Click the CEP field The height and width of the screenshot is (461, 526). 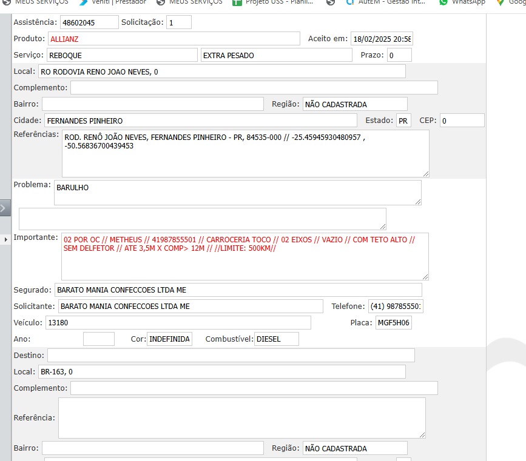pyautogui.click(x=462, y=121)
